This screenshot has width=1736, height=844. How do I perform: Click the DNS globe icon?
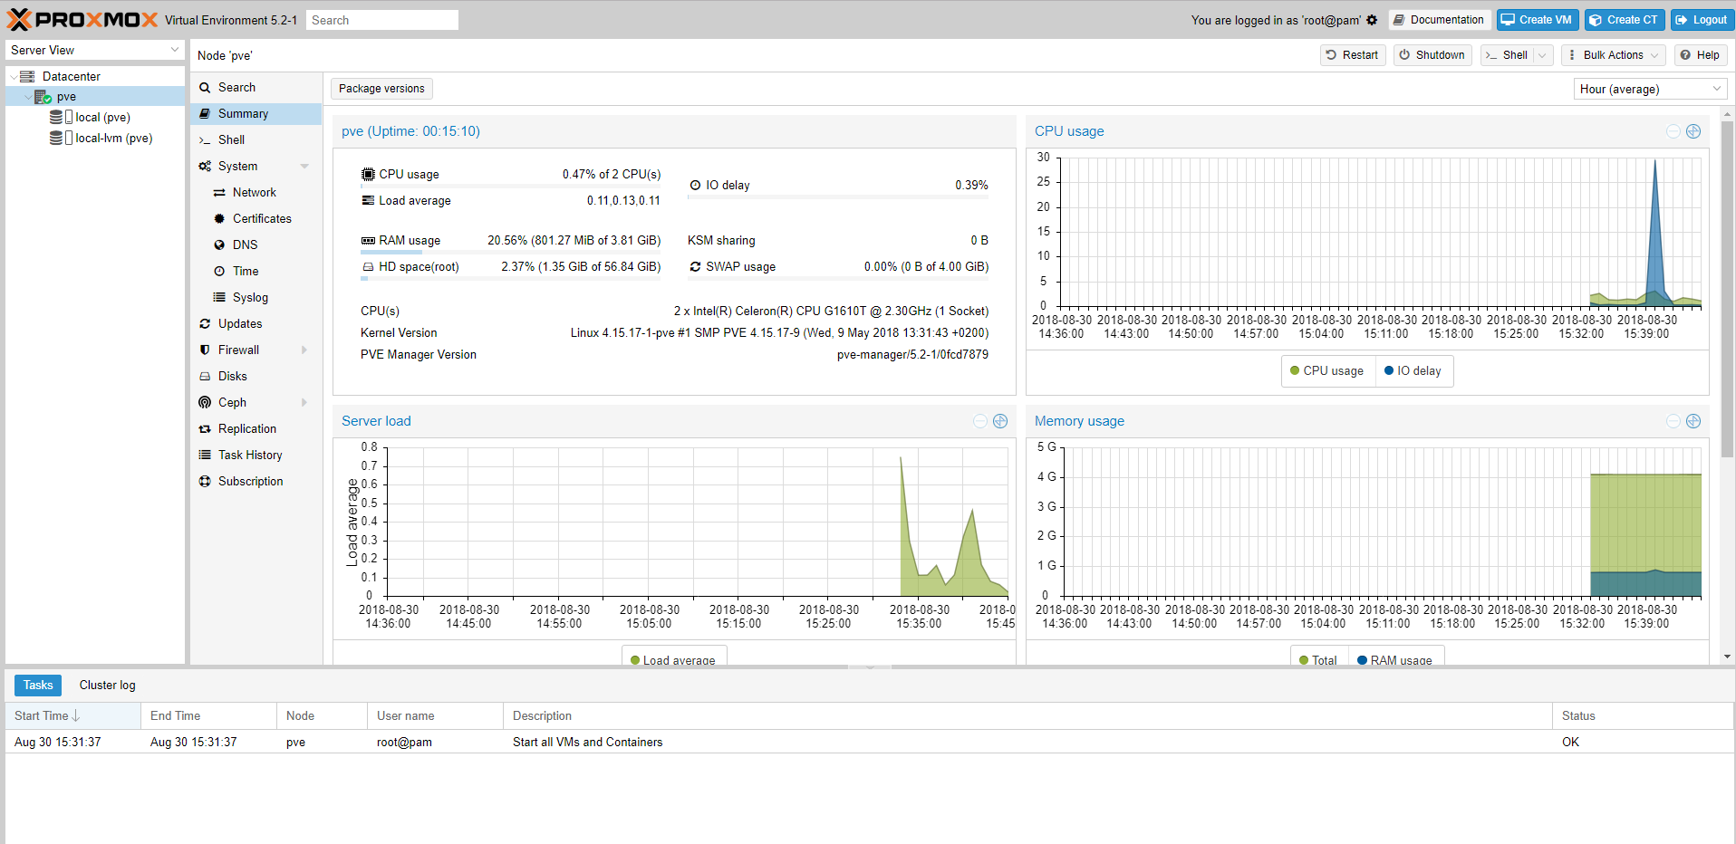tap(219, 245)
